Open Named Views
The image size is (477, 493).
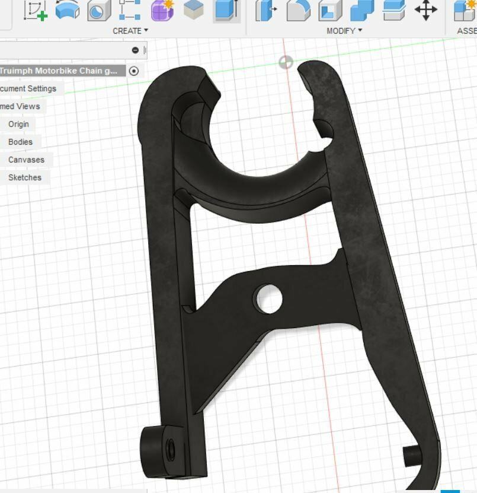tap(21, 106)
